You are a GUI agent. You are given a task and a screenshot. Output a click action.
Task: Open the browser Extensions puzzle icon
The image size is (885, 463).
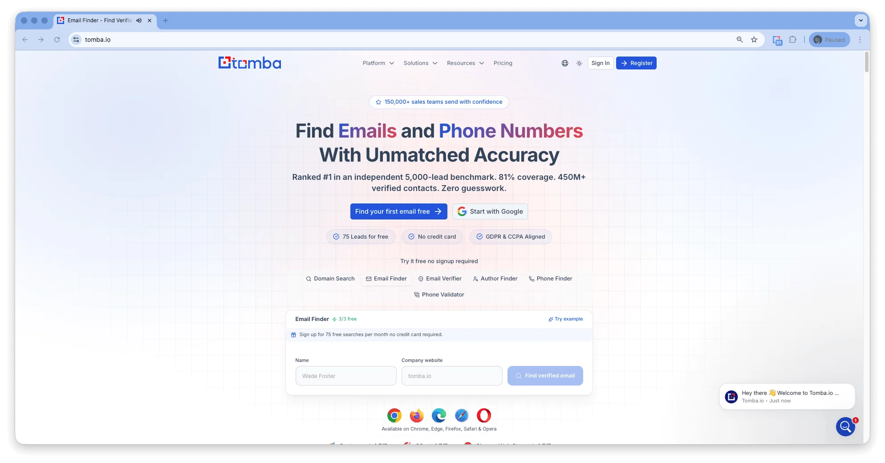[793, 40]
